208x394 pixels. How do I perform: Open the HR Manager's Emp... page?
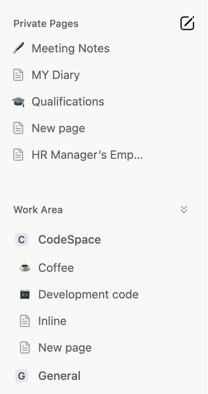point(87,155)
